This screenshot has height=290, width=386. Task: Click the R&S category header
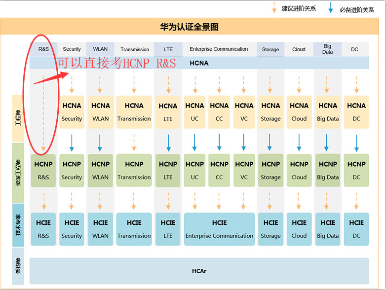coord(43,49)
